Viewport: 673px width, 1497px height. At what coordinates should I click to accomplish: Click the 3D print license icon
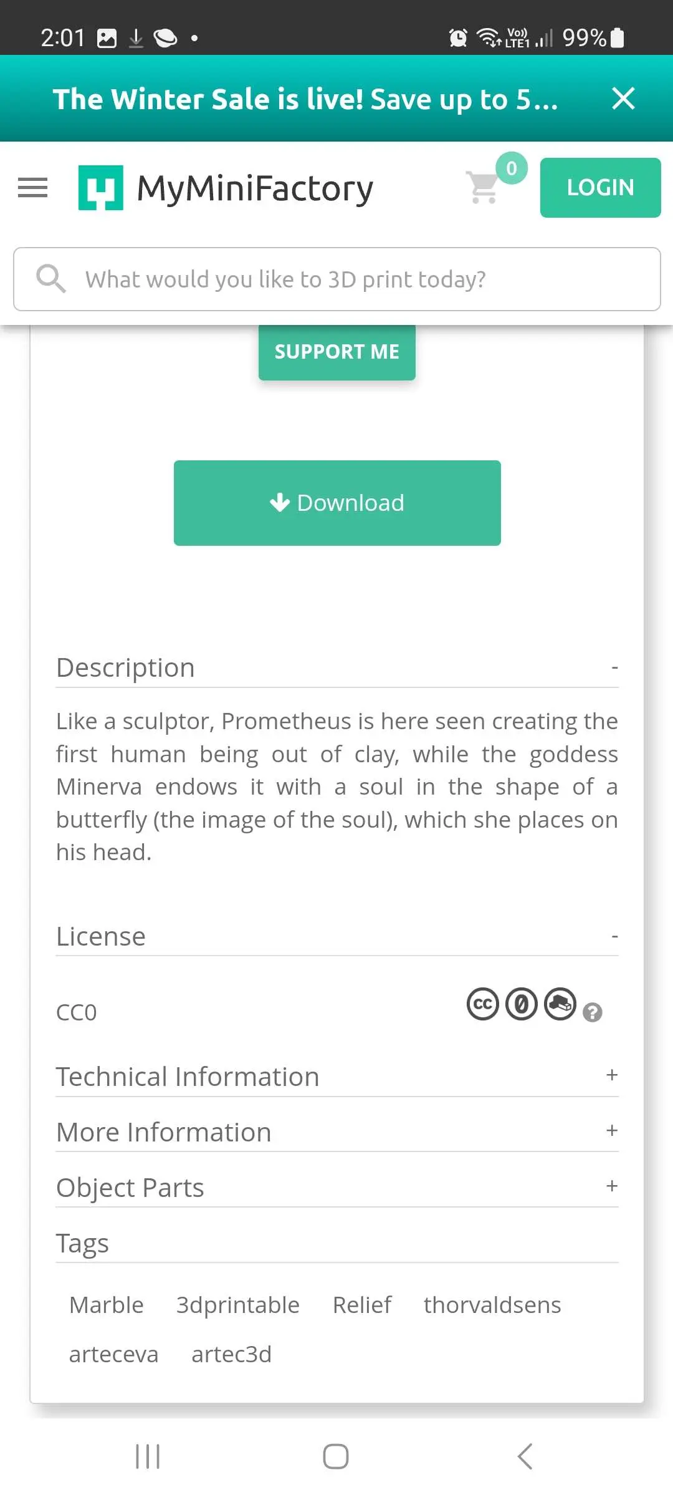560,1004
